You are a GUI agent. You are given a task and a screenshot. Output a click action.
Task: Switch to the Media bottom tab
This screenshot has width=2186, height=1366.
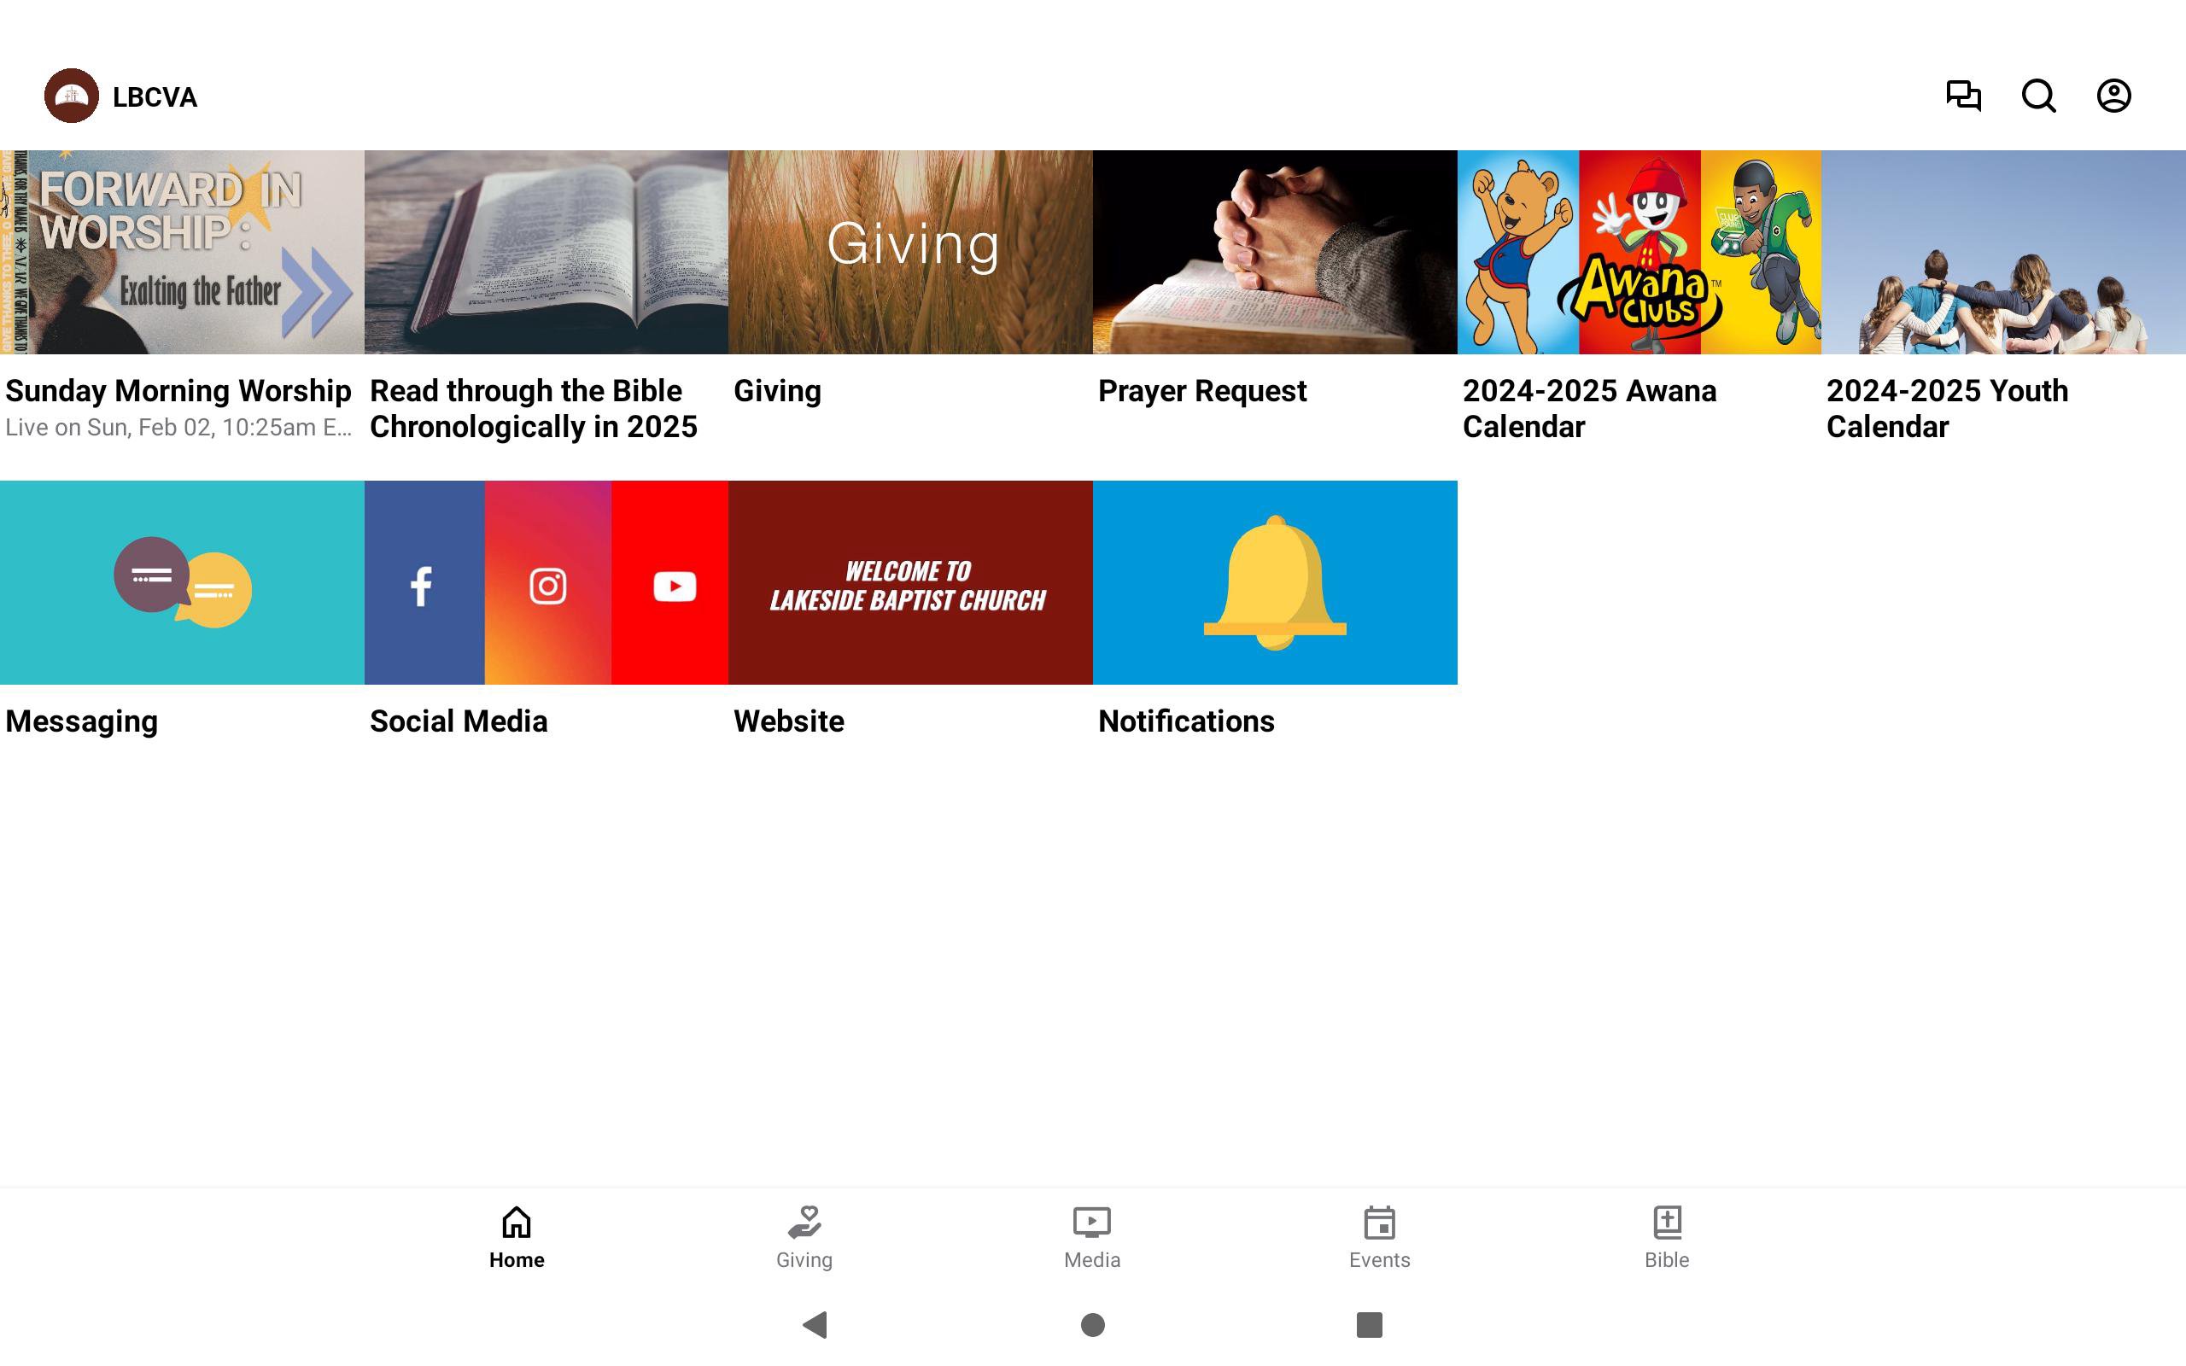tap(1091, 1237)
